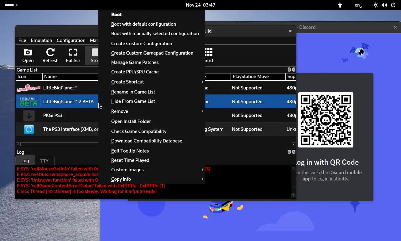Choose Edit Tooltip Notes
The image size is (401, 241).
[152, 151]
